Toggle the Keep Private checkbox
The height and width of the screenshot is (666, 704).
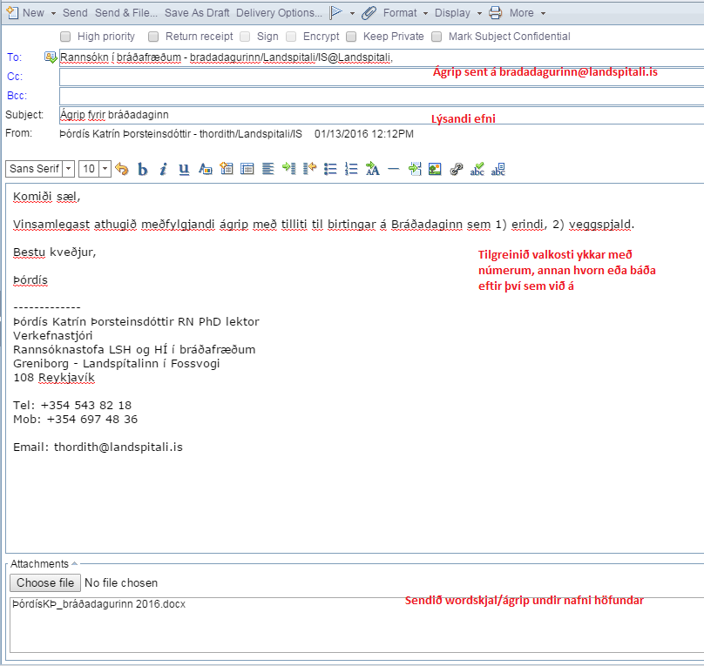click(351, 37)
